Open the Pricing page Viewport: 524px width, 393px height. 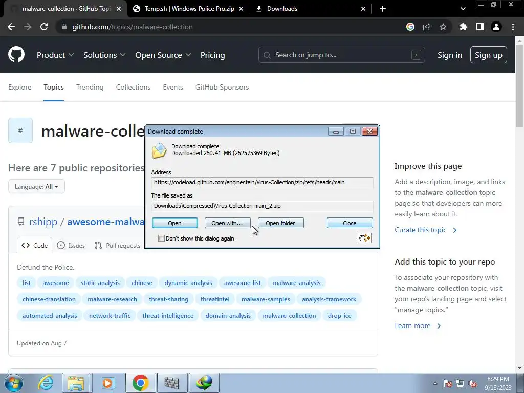pos(212,55)
